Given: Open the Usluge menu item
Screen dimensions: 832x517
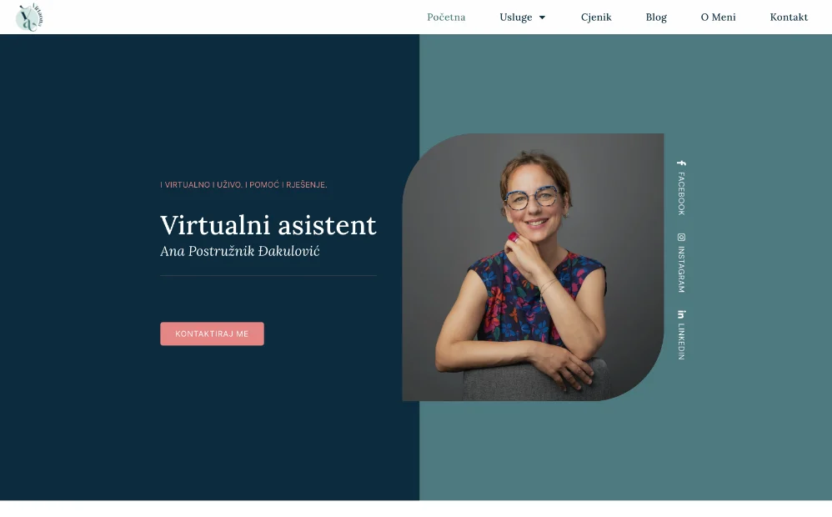Looking at the screenshot, I should (x=516, y=17).
